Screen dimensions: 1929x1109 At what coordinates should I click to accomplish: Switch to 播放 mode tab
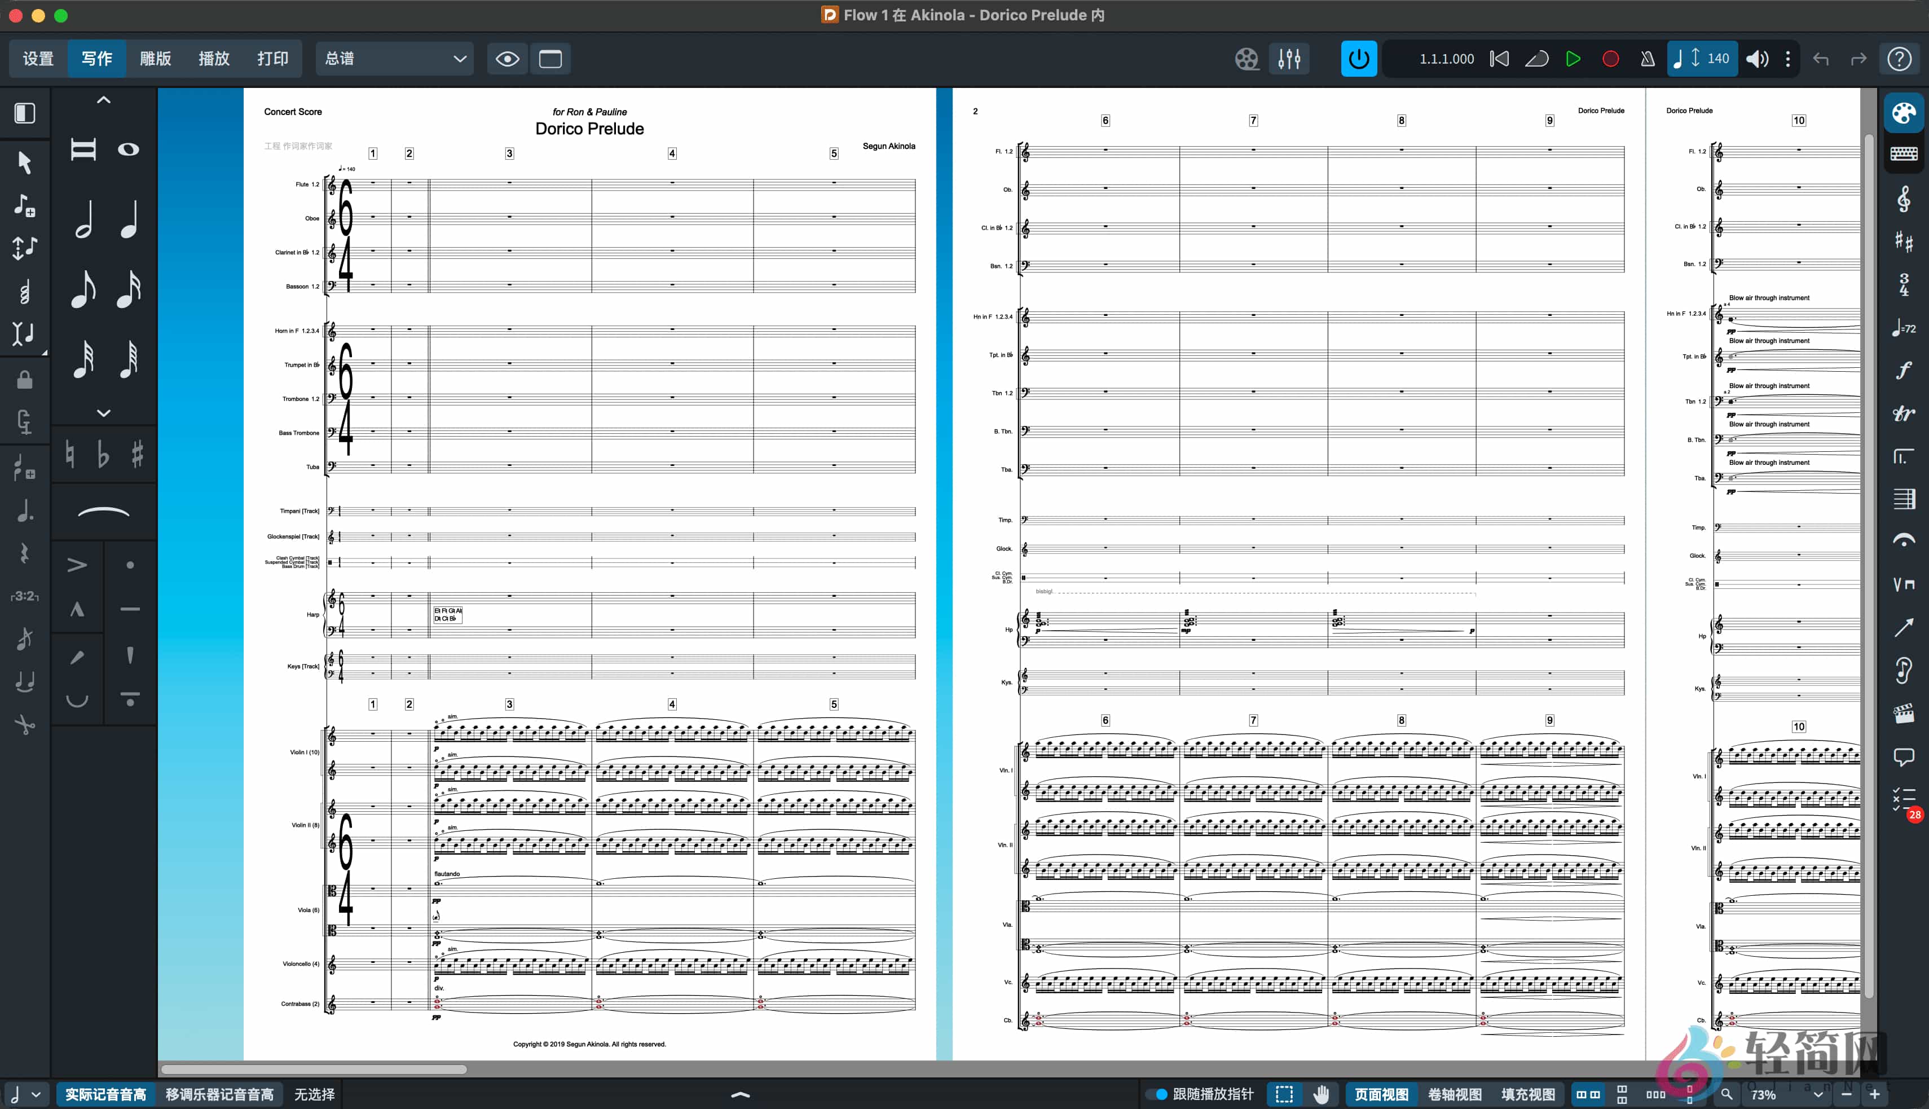[214, 59]
